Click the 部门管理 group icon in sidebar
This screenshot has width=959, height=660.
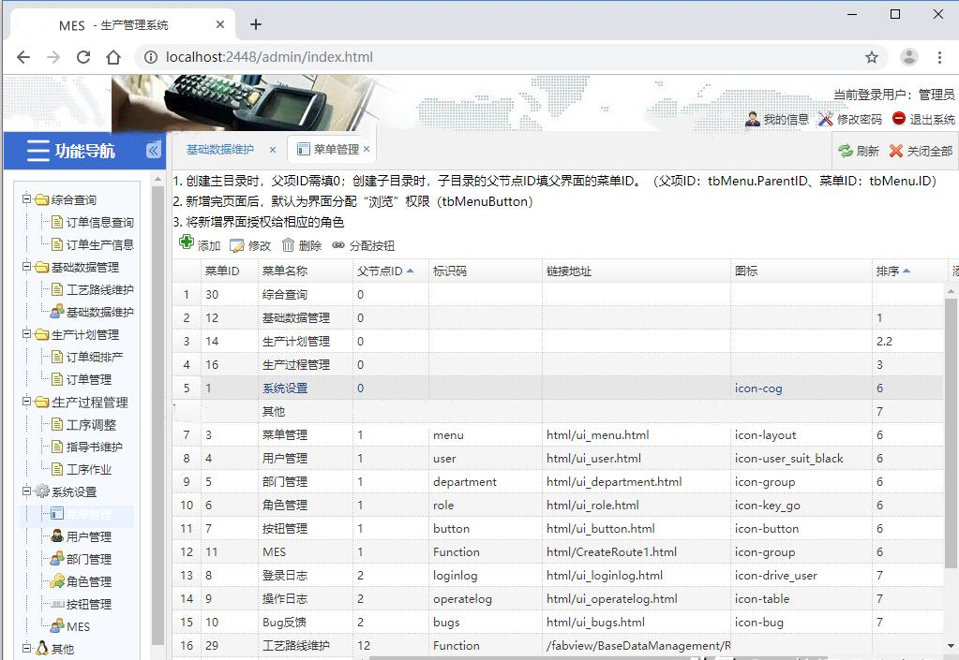pos(57,559)
